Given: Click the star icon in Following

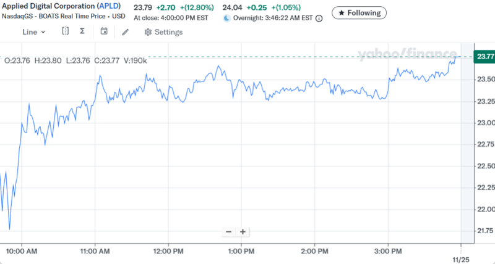Looking at the screenshot, I should tap(342, 12).
